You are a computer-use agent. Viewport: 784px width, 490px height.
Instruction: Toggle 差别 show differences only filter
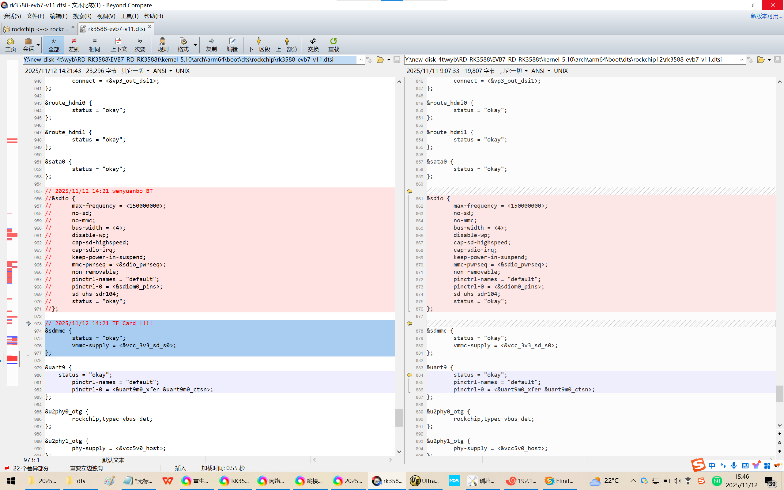point(74,44)
